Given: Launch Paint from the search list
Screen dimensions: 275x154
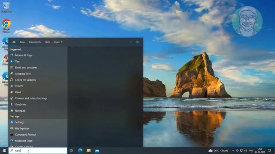Looking at the screenshot, I should coord(38,92).
